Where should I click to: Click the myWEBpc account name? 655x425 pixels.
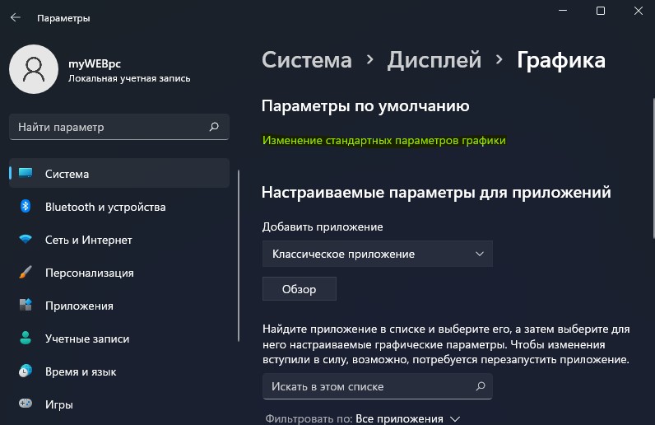pos(95,63)
